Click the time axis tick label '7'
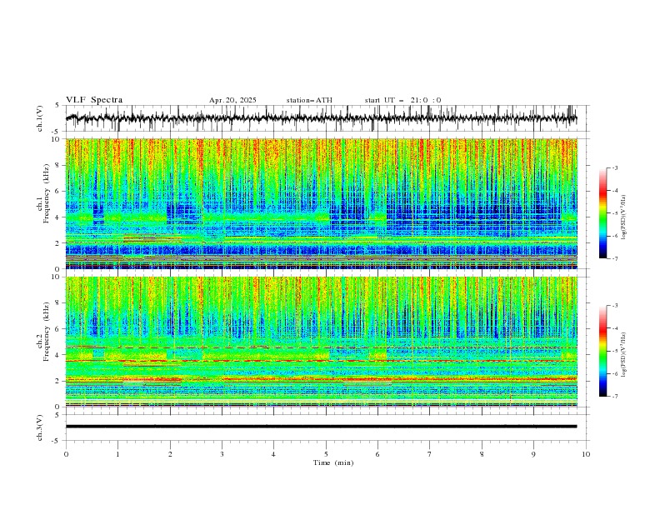Viewport: 660px width, 510px height. [430, 454]
